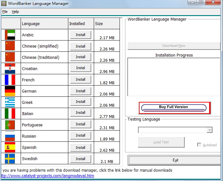Viewport: 223px width, 181px height.
Task: Click the Download Now button
Action: tap(174, 46)
